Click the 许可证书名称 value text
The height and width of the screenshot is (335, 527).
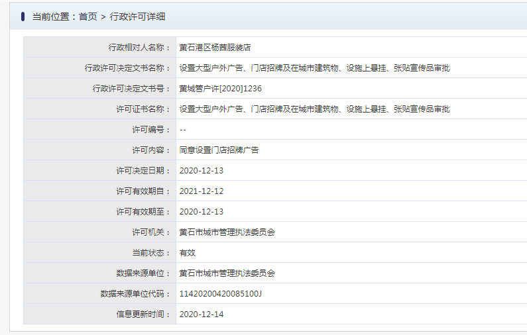(315, 109)
